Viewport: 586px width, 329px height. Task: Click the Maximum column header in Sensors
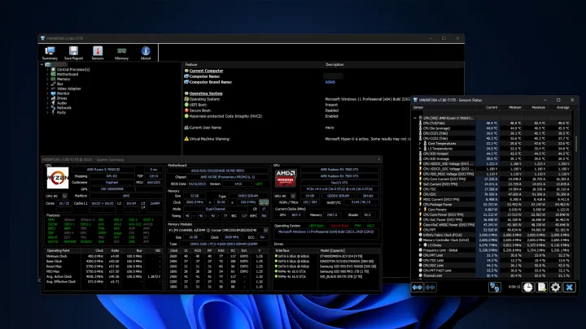[539, 107]
